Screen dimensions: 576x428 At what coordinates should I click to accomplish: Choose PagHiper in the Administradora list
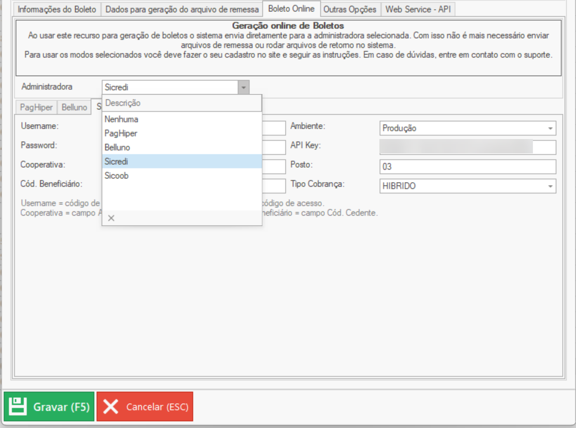(121, 133)
